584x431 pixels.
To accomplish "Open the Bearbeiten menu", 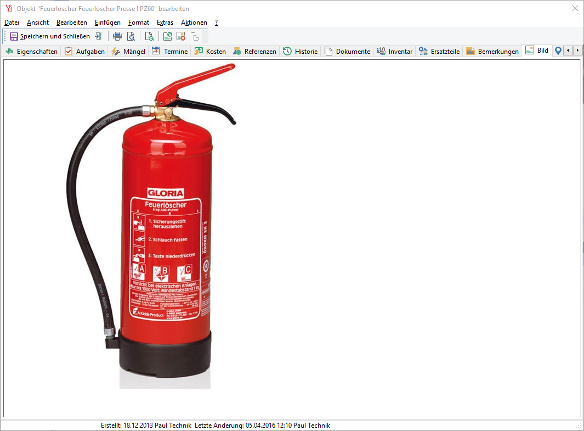I will point(71,23).
